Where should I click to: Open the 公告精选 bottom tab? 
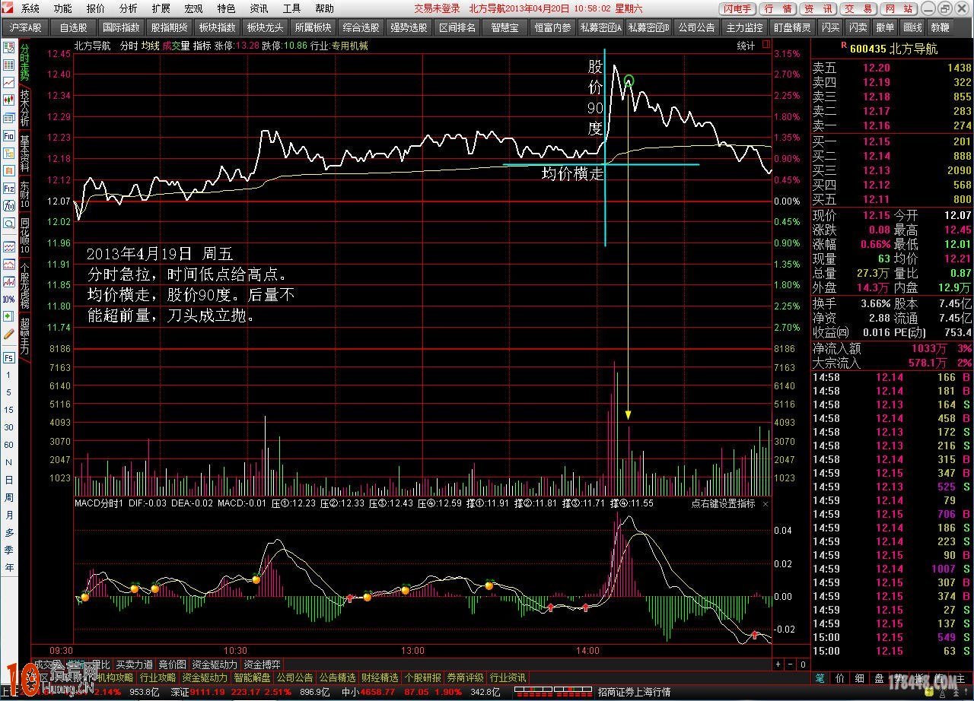coord(337,677)
